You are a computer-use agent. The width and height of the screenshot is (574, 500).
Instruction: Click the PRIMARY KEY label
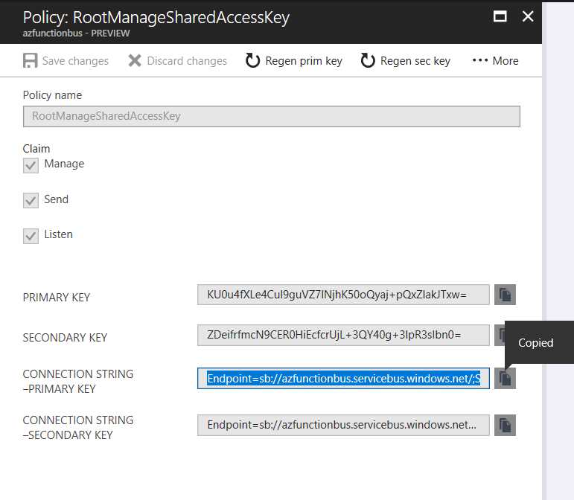pyautogui.click(x=57, y=298)
